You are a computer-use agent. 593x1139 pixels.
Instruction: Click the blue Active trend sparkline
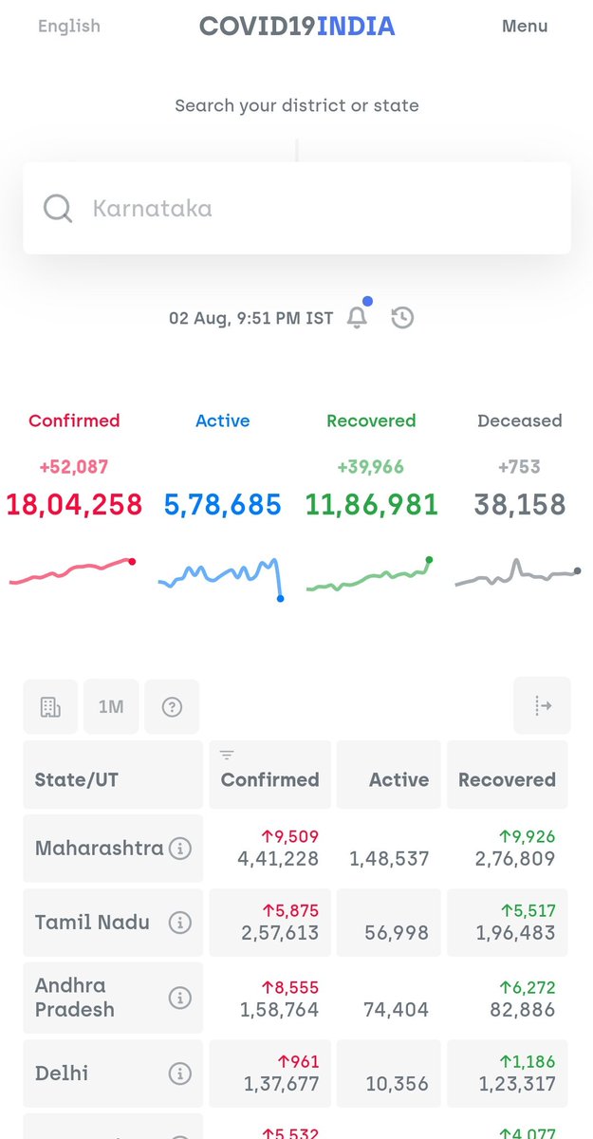tap(221, 577)
